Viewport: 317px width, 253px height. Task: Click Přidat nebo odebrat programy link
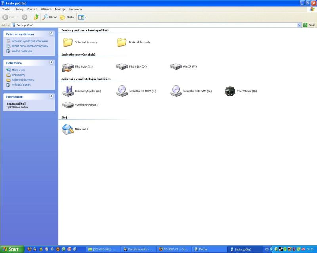30,46
